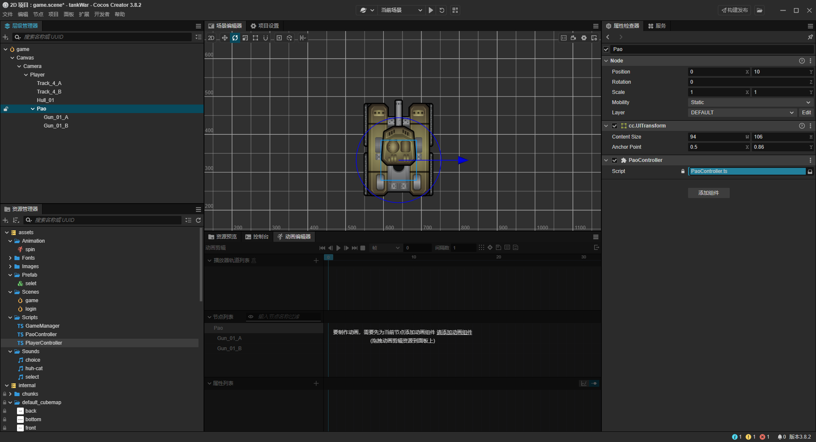Switch to the 控制台 console tab

tap(257, 237)
